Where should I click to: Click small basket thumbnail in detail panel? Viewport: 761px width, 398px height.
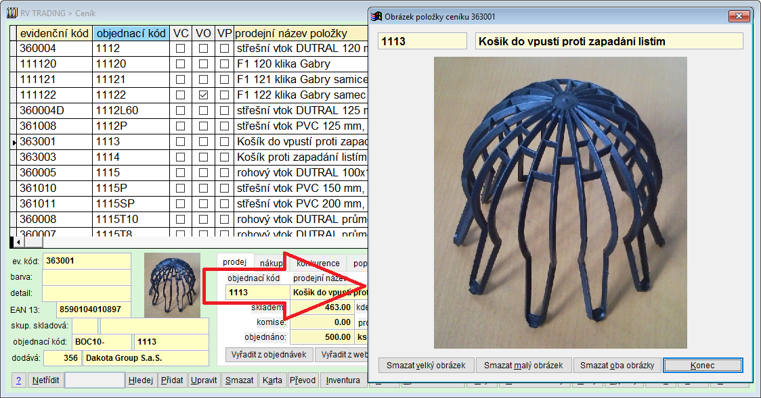pos(172,285)
